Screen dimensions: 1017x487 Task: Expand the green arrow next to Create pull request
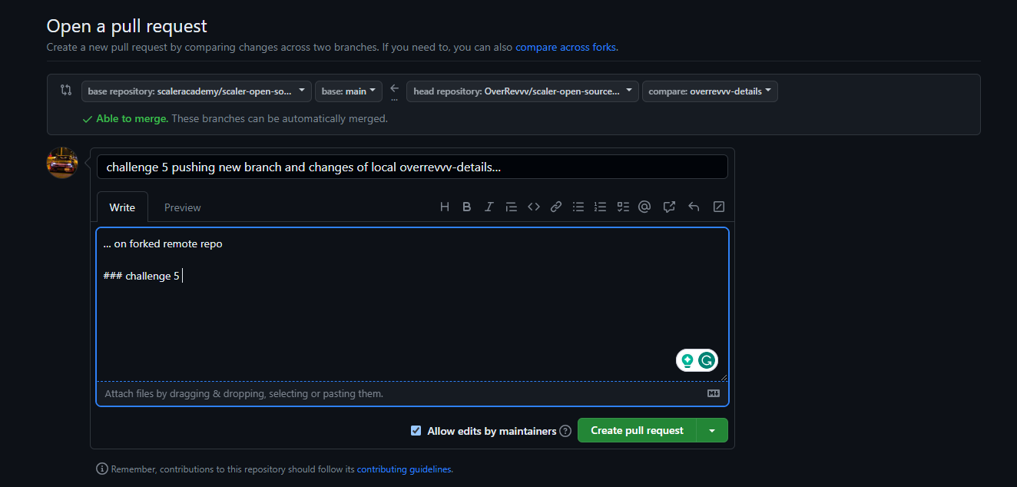point(712,430)
